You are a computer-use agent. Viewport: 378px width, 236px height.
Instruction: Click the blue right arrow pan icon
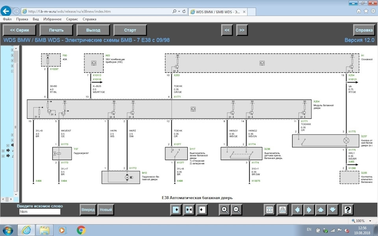309,210
